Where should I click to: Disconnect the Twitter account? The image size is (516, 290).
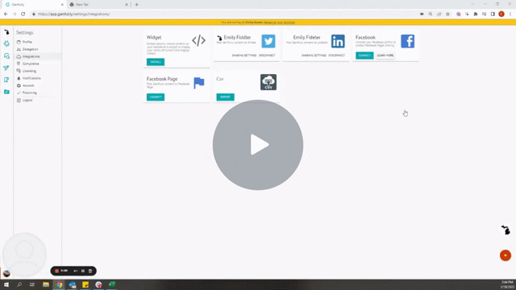267,56
